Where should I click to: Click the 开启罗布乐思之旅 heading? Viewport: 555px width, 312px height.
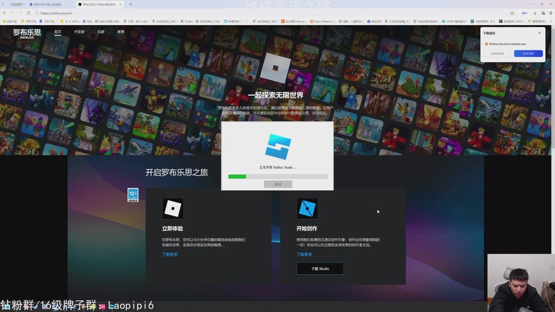[177, 172]
